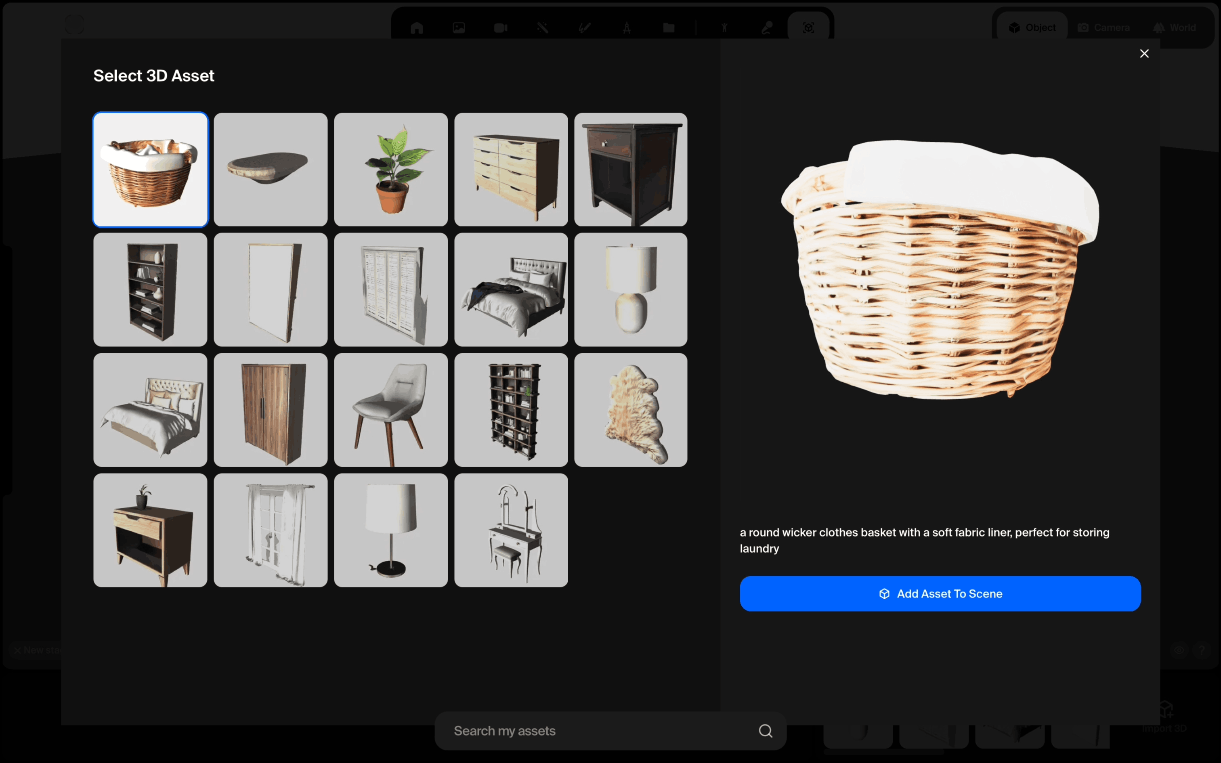Click the search magnifier icon
The height and width of the screenshot is (763, 1221).
pyautogui.click(x=765, y=731)
